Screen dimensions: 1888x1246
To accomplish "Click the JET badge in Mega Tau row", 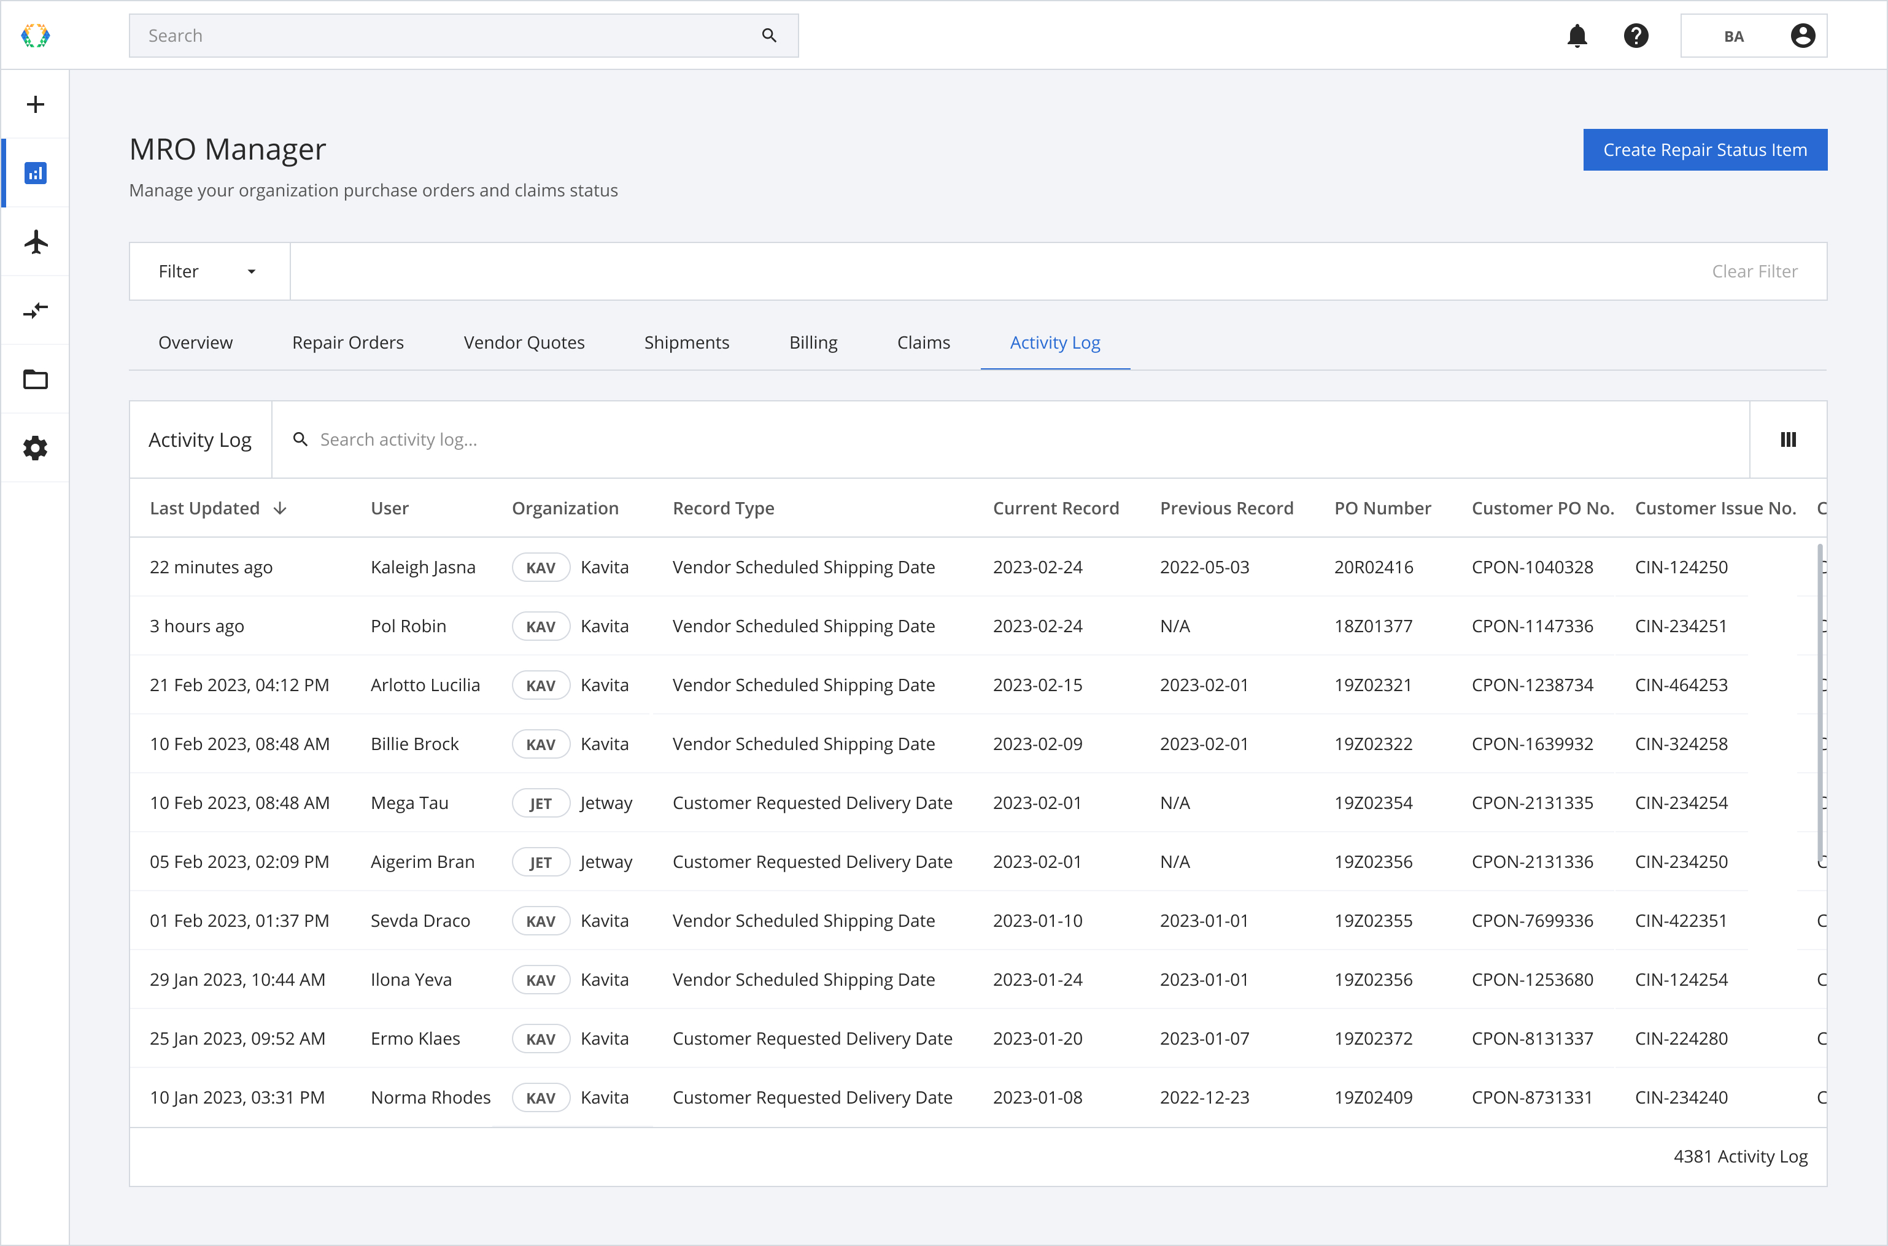I will click(x=540, y=803).
